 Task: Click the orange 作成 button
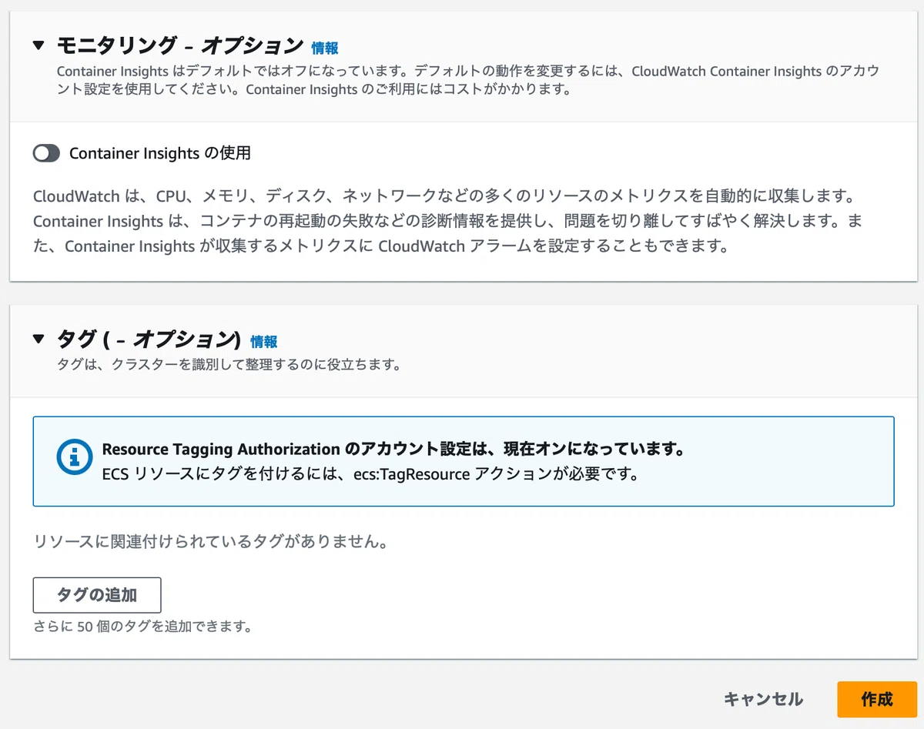coord(877,699)
